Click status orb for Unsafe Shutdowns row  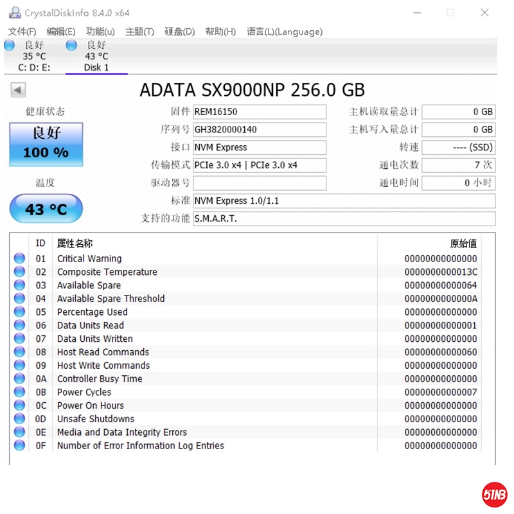[19, 419]
